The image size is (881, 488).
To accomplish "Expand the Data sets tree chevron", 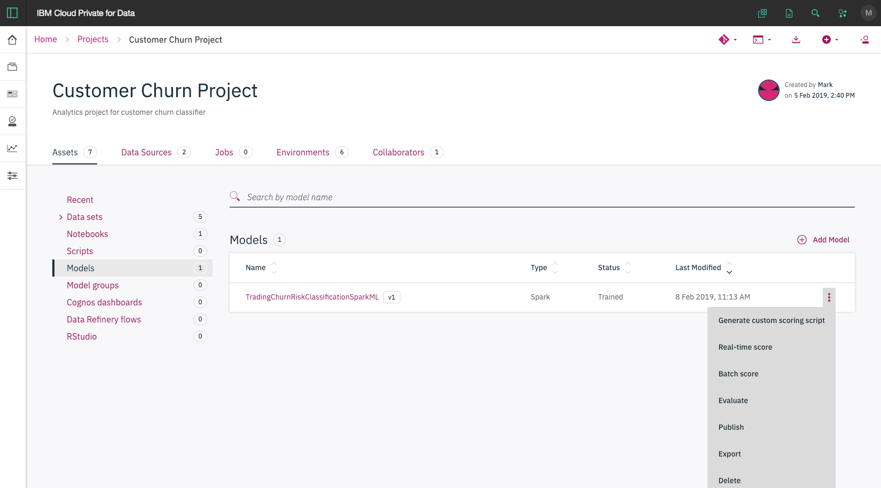I will [60, 217].
